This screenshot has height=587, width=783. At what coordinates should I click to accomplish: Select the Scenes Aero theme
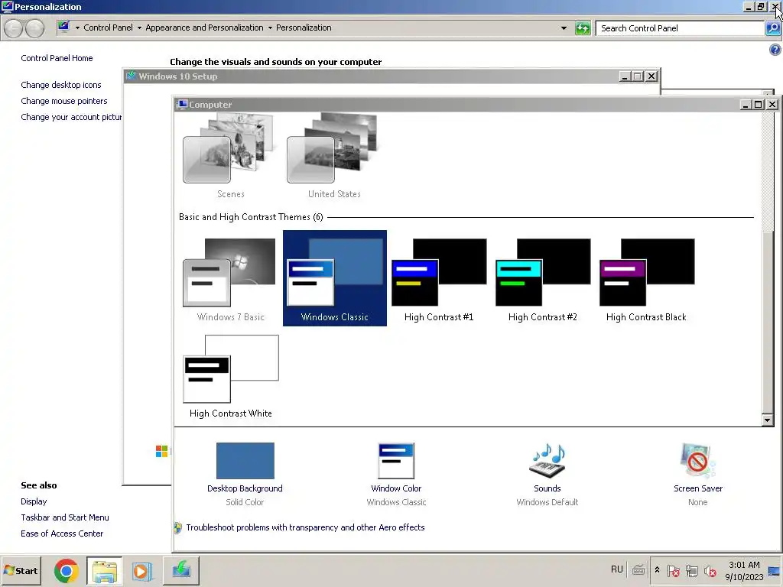pos(231,156)
